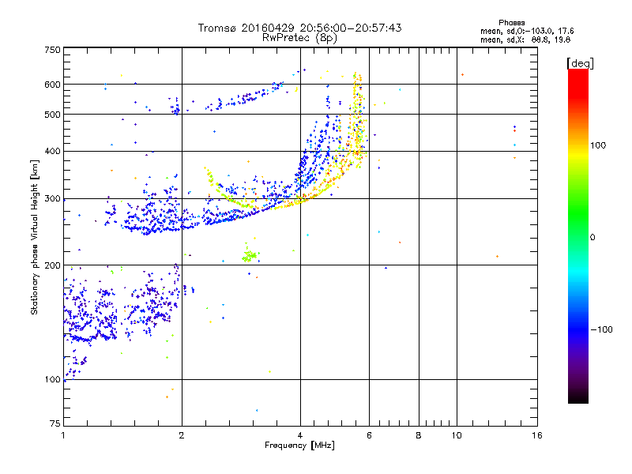The height and width of the screenshot is (474, 632).
Task: Click the 4 MHz x-axis tick label
Action: 300,435
